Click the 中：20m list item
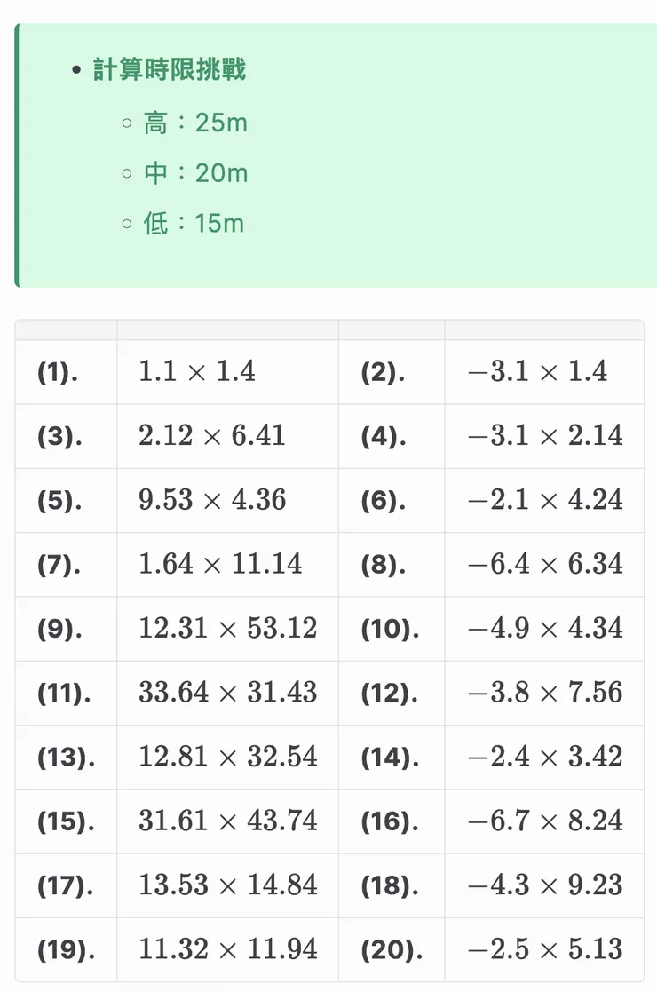The width and height of the screenshot is (657, 992). [x=195, y=172]
